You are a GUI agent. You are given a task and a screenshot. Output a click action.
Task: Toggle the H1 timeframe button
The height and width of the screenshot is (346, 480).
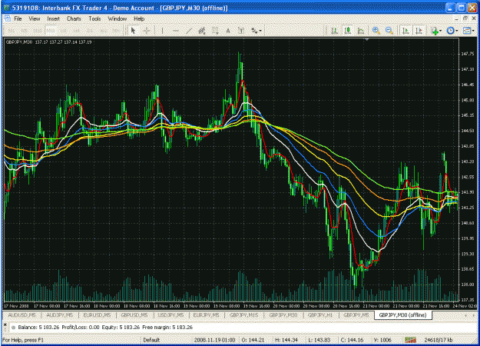tap(64, 30)
